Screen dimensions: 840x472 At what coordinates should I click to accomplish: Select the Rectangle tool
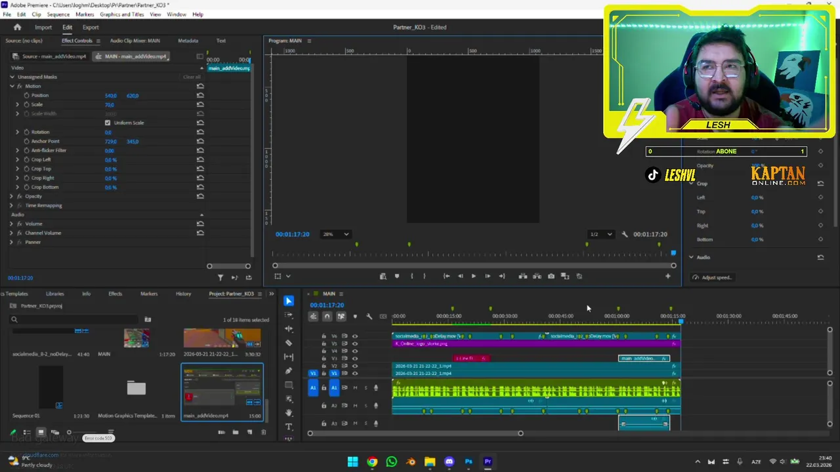click(x=289, y=385)
